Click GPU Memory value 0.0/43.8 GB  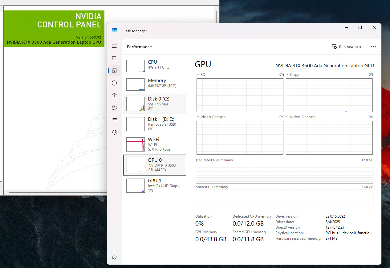[x=211, y=239]
